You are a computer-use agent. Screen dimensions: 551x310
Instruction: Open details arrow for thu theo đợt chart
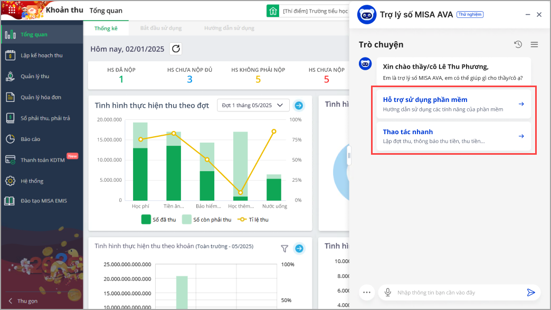point(299,106)
